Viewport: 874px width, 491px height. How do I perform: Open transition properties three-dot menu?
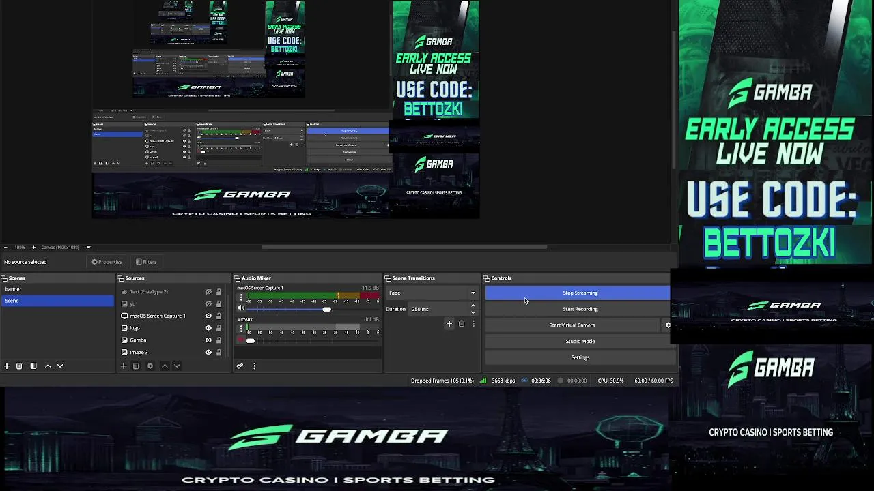(473, 324)
